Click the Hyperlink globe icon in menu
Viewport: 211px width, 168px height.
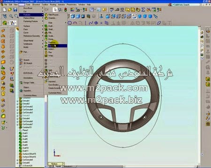coord(21,91)
